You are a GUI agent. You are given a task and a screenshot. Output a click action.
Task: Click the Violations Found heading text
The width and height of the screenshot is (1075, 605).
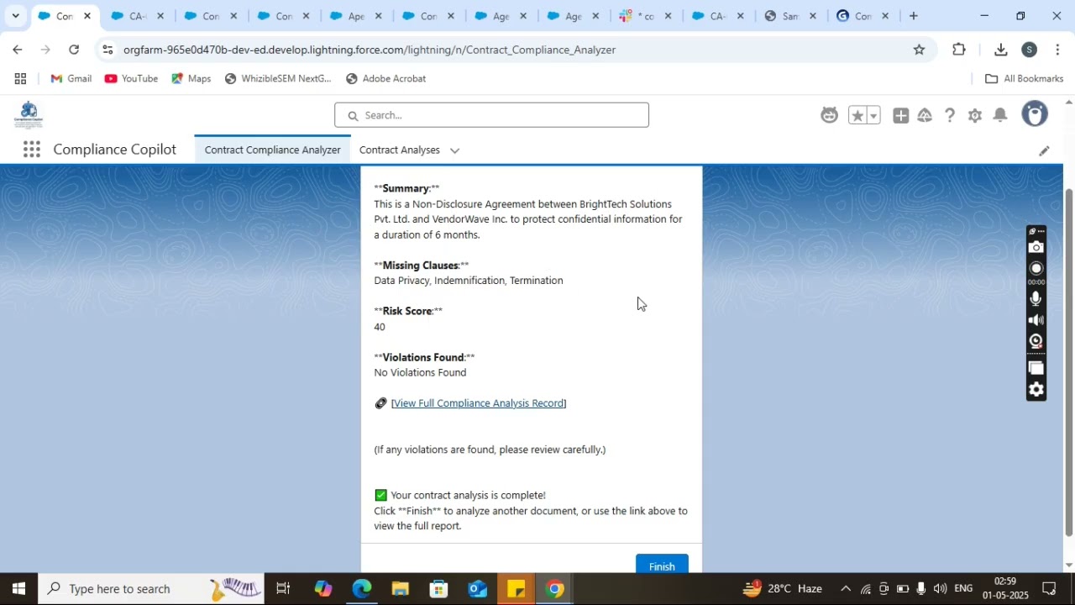click(423, 357)
